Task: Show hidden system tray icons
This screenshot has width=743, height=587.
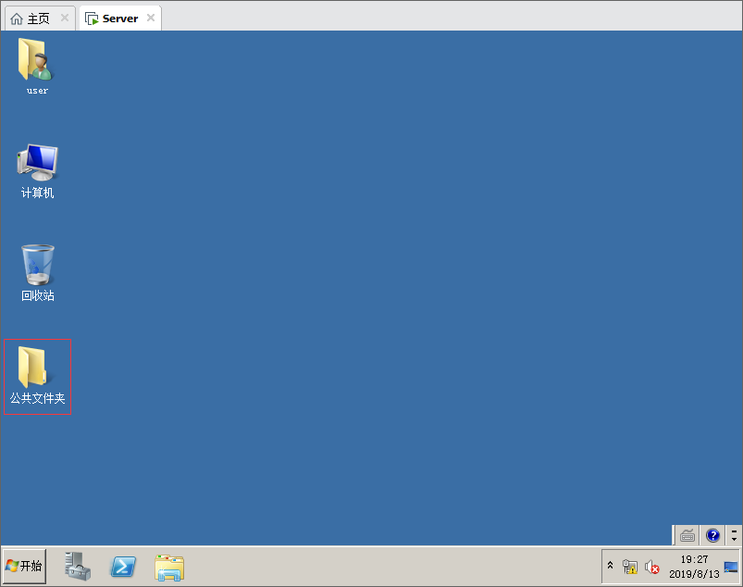Action: coord(610,566)
